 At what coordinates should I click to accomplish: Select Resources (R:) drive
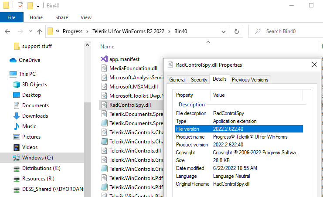pyautogui.click(x=38, y=179)
